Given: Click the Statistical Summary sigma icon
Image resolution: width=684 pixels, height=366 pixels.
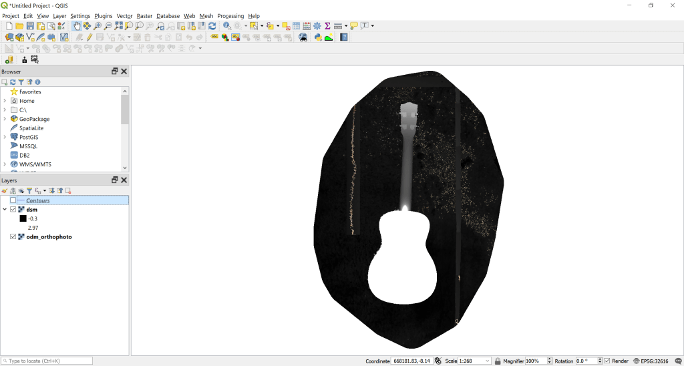Looking at the screenshot, I should point(327,26).
